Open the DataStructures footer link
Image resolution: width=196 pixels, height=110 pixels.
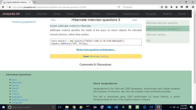[x=20, y=100]
